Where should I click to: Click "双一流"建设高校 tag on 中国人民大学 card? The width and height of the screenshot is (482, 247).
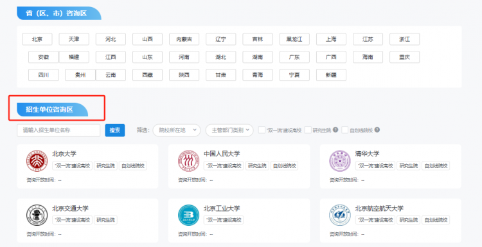[224, 165]
